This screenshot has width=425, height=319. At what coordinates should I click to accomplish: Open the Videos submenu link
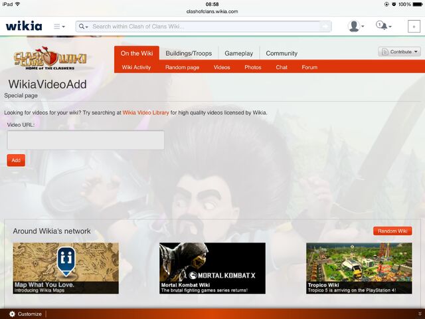(222, 67)
